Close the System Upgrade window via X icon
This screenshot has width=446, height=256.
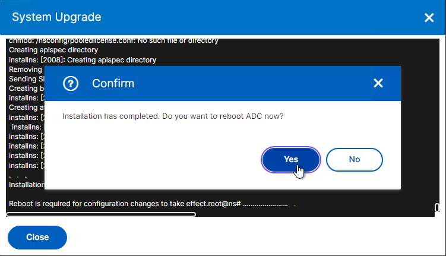(429, 18)
